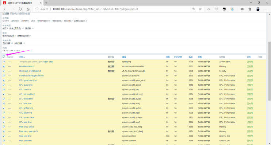Add this page to favorites star
Viewport: 271px width, 145px height.
[x=200, y=9]
